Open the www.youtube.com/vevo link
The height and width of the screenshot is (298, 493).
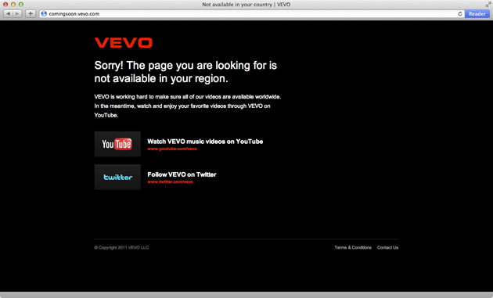[x=172, y=149]
